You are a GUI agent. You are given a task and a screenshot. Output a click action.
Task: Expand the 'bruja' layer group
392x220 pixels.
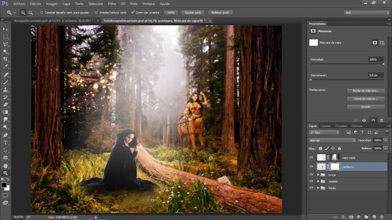coord(318,175)
